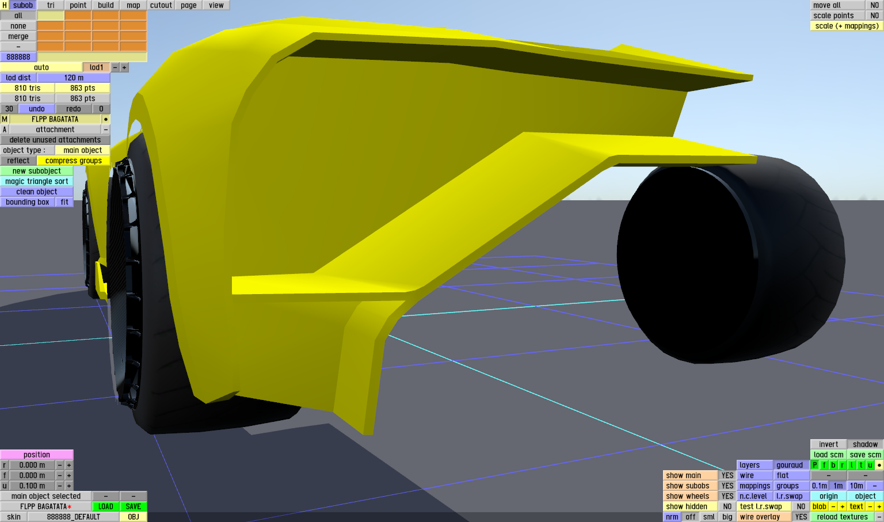Switch to the build mode tab
884x522 pixels.
tap(106, 5)
